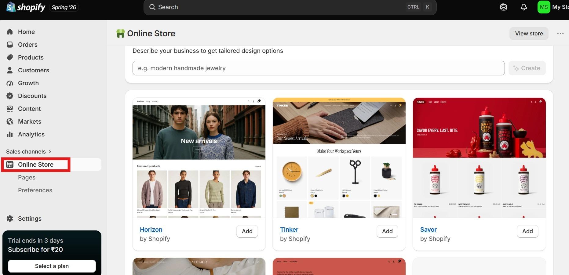This screenshot has width=569, height=275.
Task: Click the Online Store header icon
Action: [120, 34]
